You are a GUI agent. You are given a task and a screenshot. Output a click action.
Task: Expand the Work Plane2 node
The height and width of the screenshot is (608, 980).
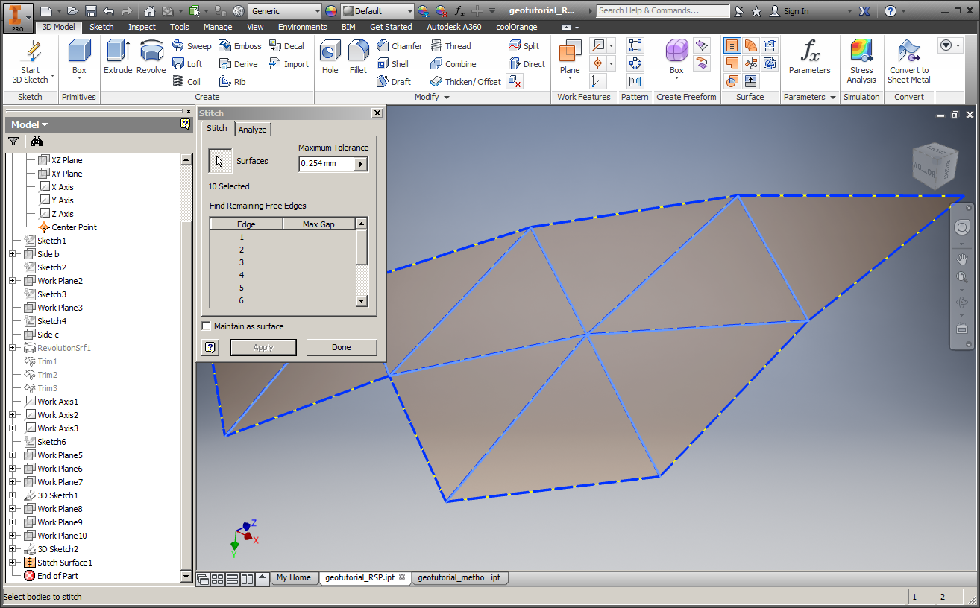click(13, 281)
